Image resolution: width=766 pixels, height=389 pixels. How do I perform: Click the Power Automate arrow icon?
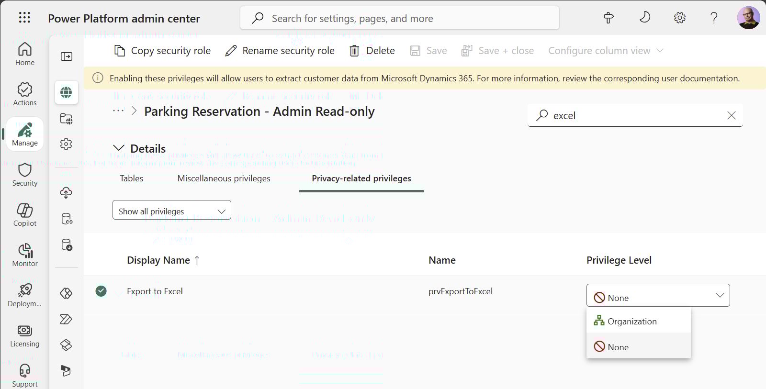(x=67, y=319)
